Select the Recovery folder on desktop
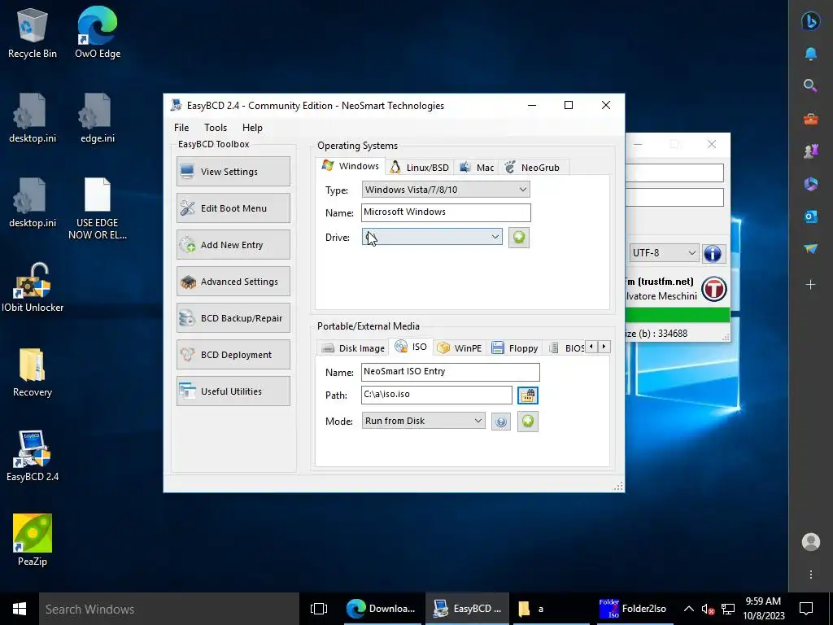833x625 pixels. point(32,372)
